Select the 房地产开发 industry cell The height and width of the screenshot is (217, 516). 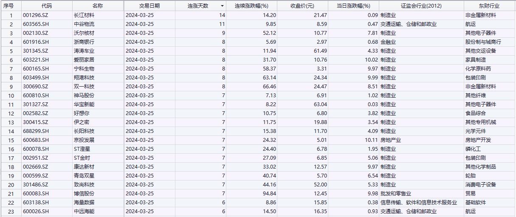478,140
